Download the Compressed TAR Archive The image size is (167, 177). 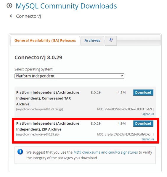tap(143, 92)
